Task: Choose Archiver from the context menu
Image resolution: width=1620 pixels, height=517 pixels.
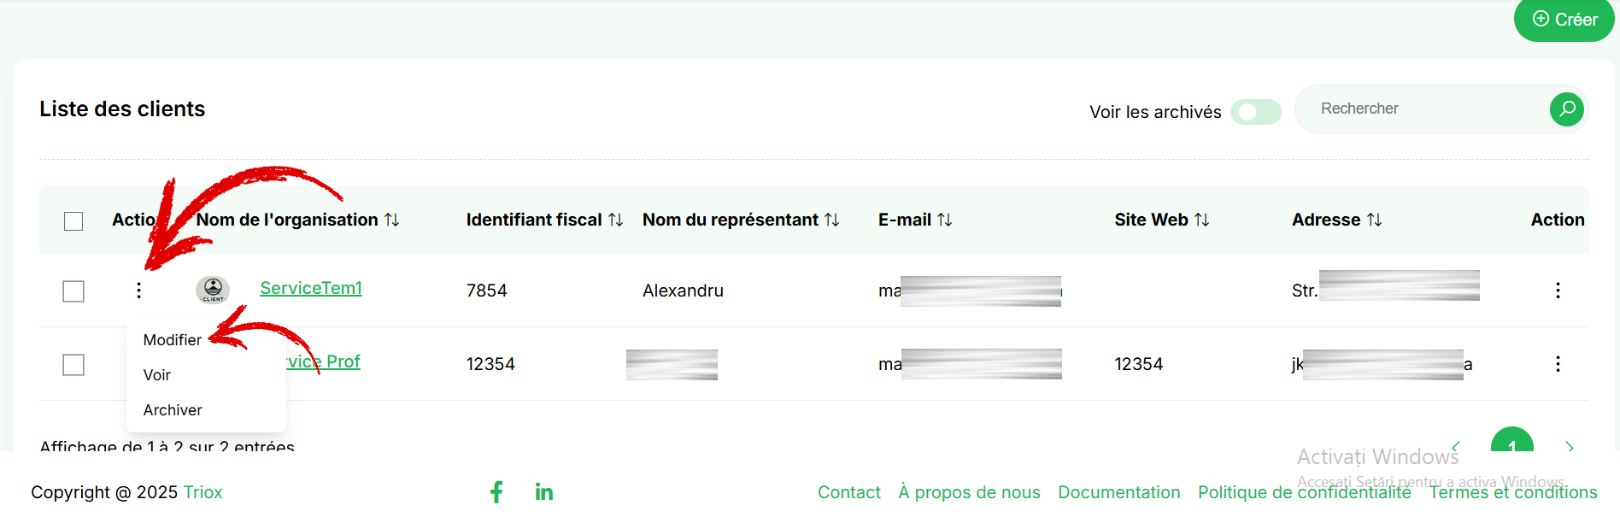Action: click(x=173, y=410)
